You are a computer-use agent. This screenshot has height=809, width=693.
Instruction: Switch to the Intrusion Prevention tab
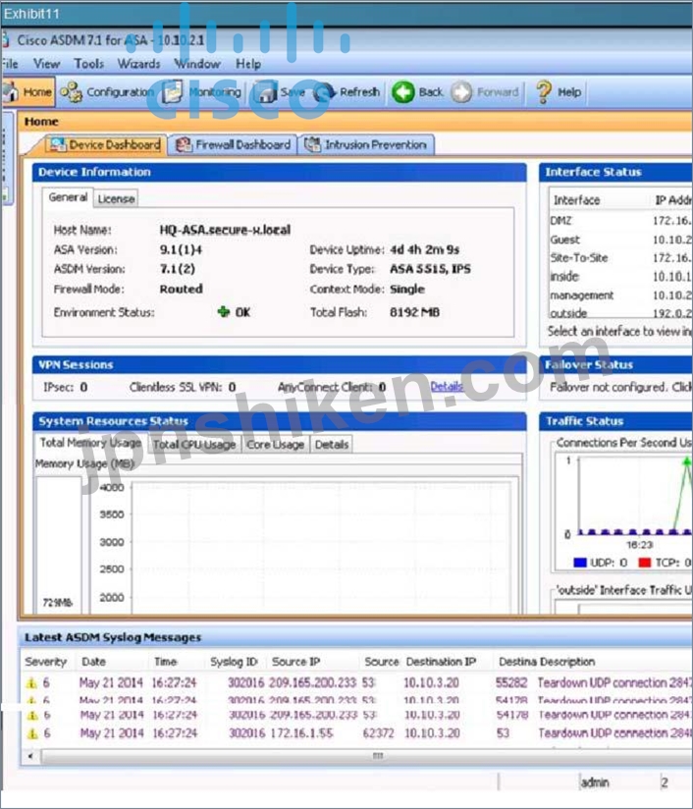pos(366,144)
